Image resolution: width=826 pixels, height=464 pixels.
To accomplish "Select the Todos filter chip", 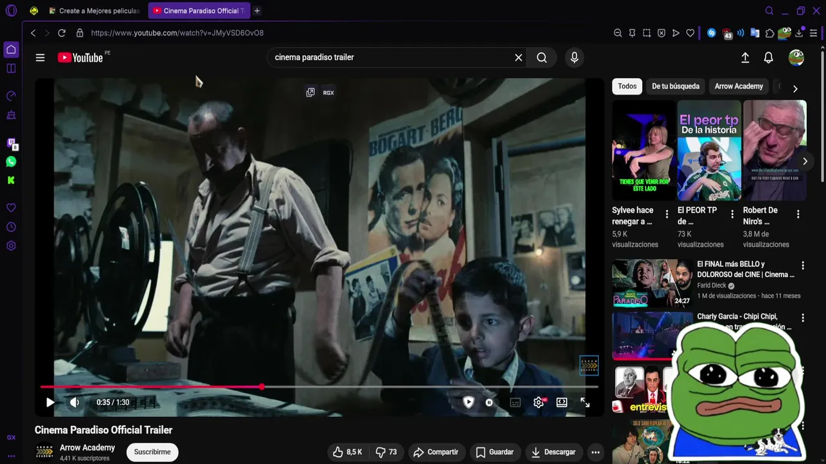I will (627, 86).
